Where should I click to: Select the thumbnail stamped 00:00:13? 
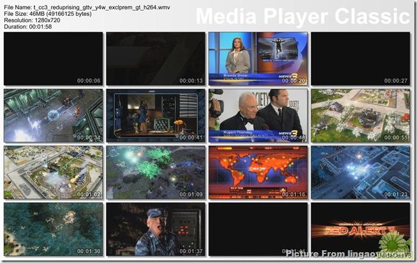tap(156, 58)
